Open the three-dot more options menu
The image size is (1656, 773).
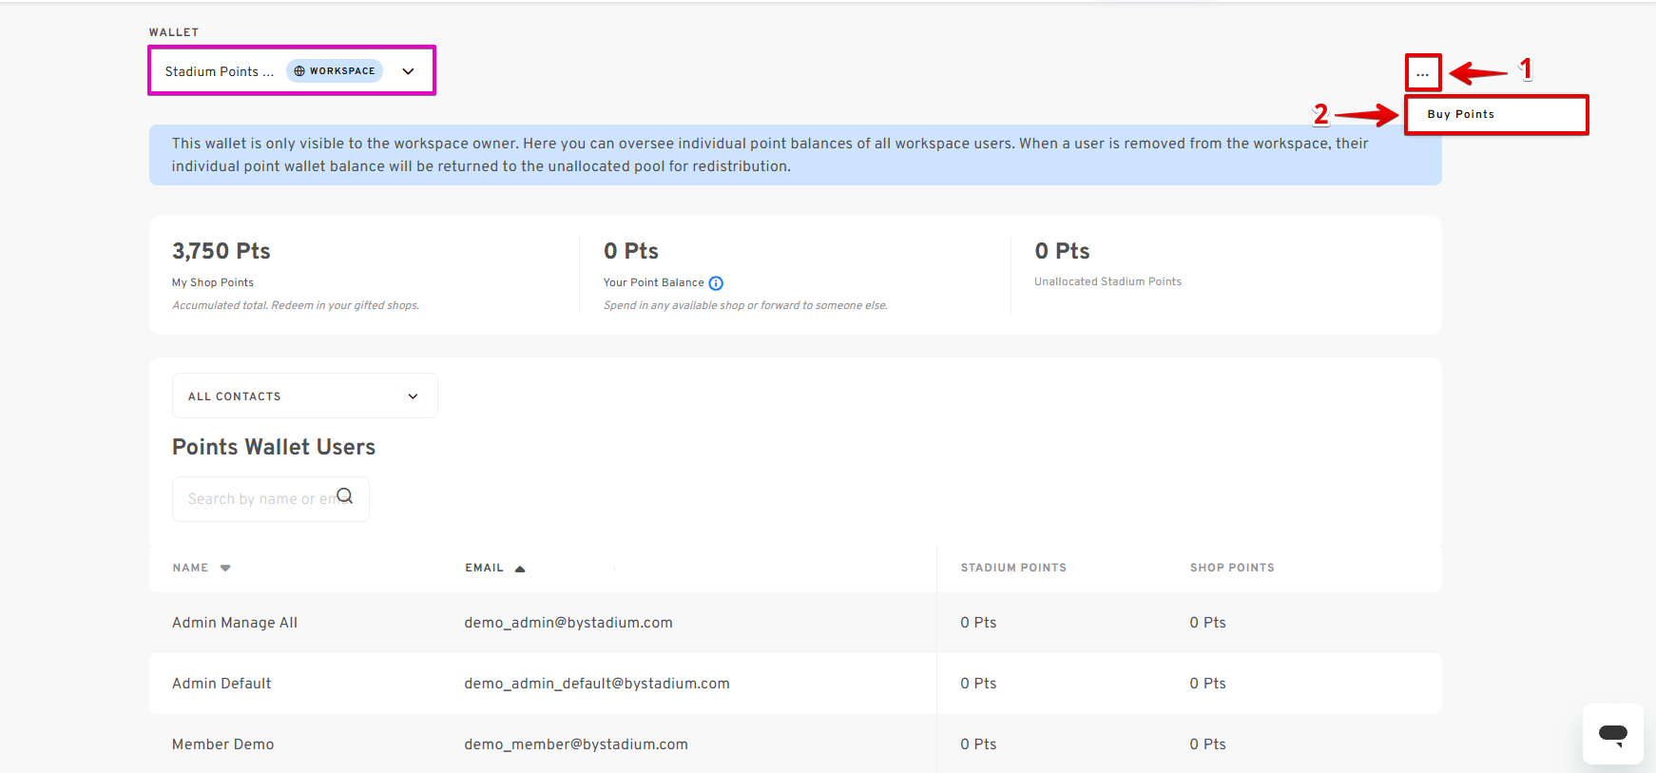tap(1423, 72)
